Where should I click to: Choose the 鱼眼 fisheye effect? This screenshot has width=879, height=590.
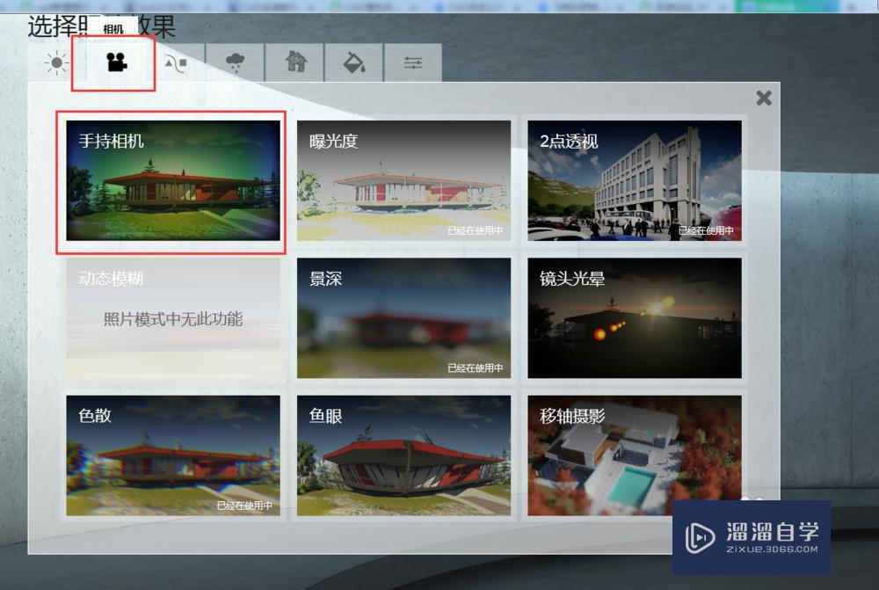[x=403, y=455]
